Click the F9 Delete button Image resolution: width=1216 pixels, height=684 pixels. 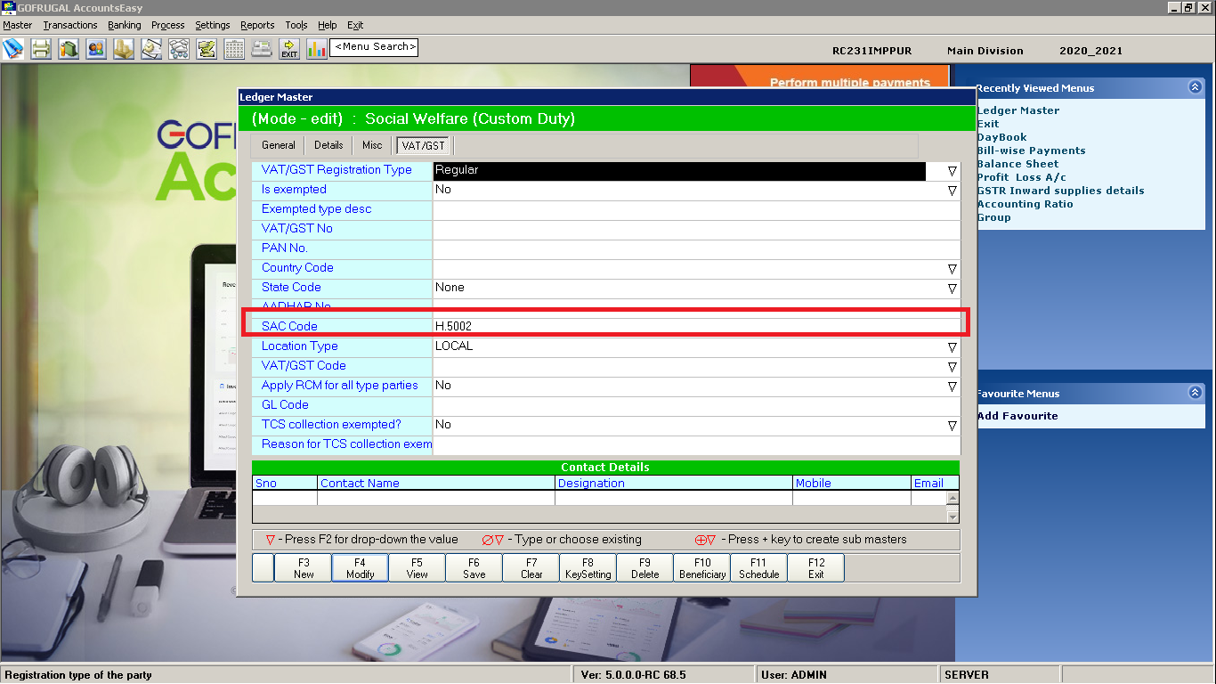coord(644,568)
